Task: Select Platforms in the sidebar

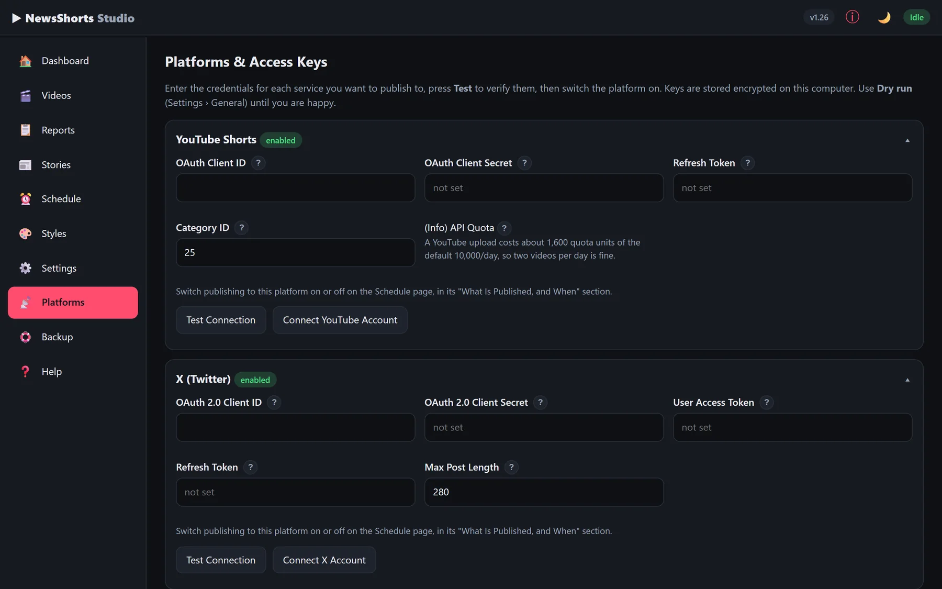Action: 73,303
